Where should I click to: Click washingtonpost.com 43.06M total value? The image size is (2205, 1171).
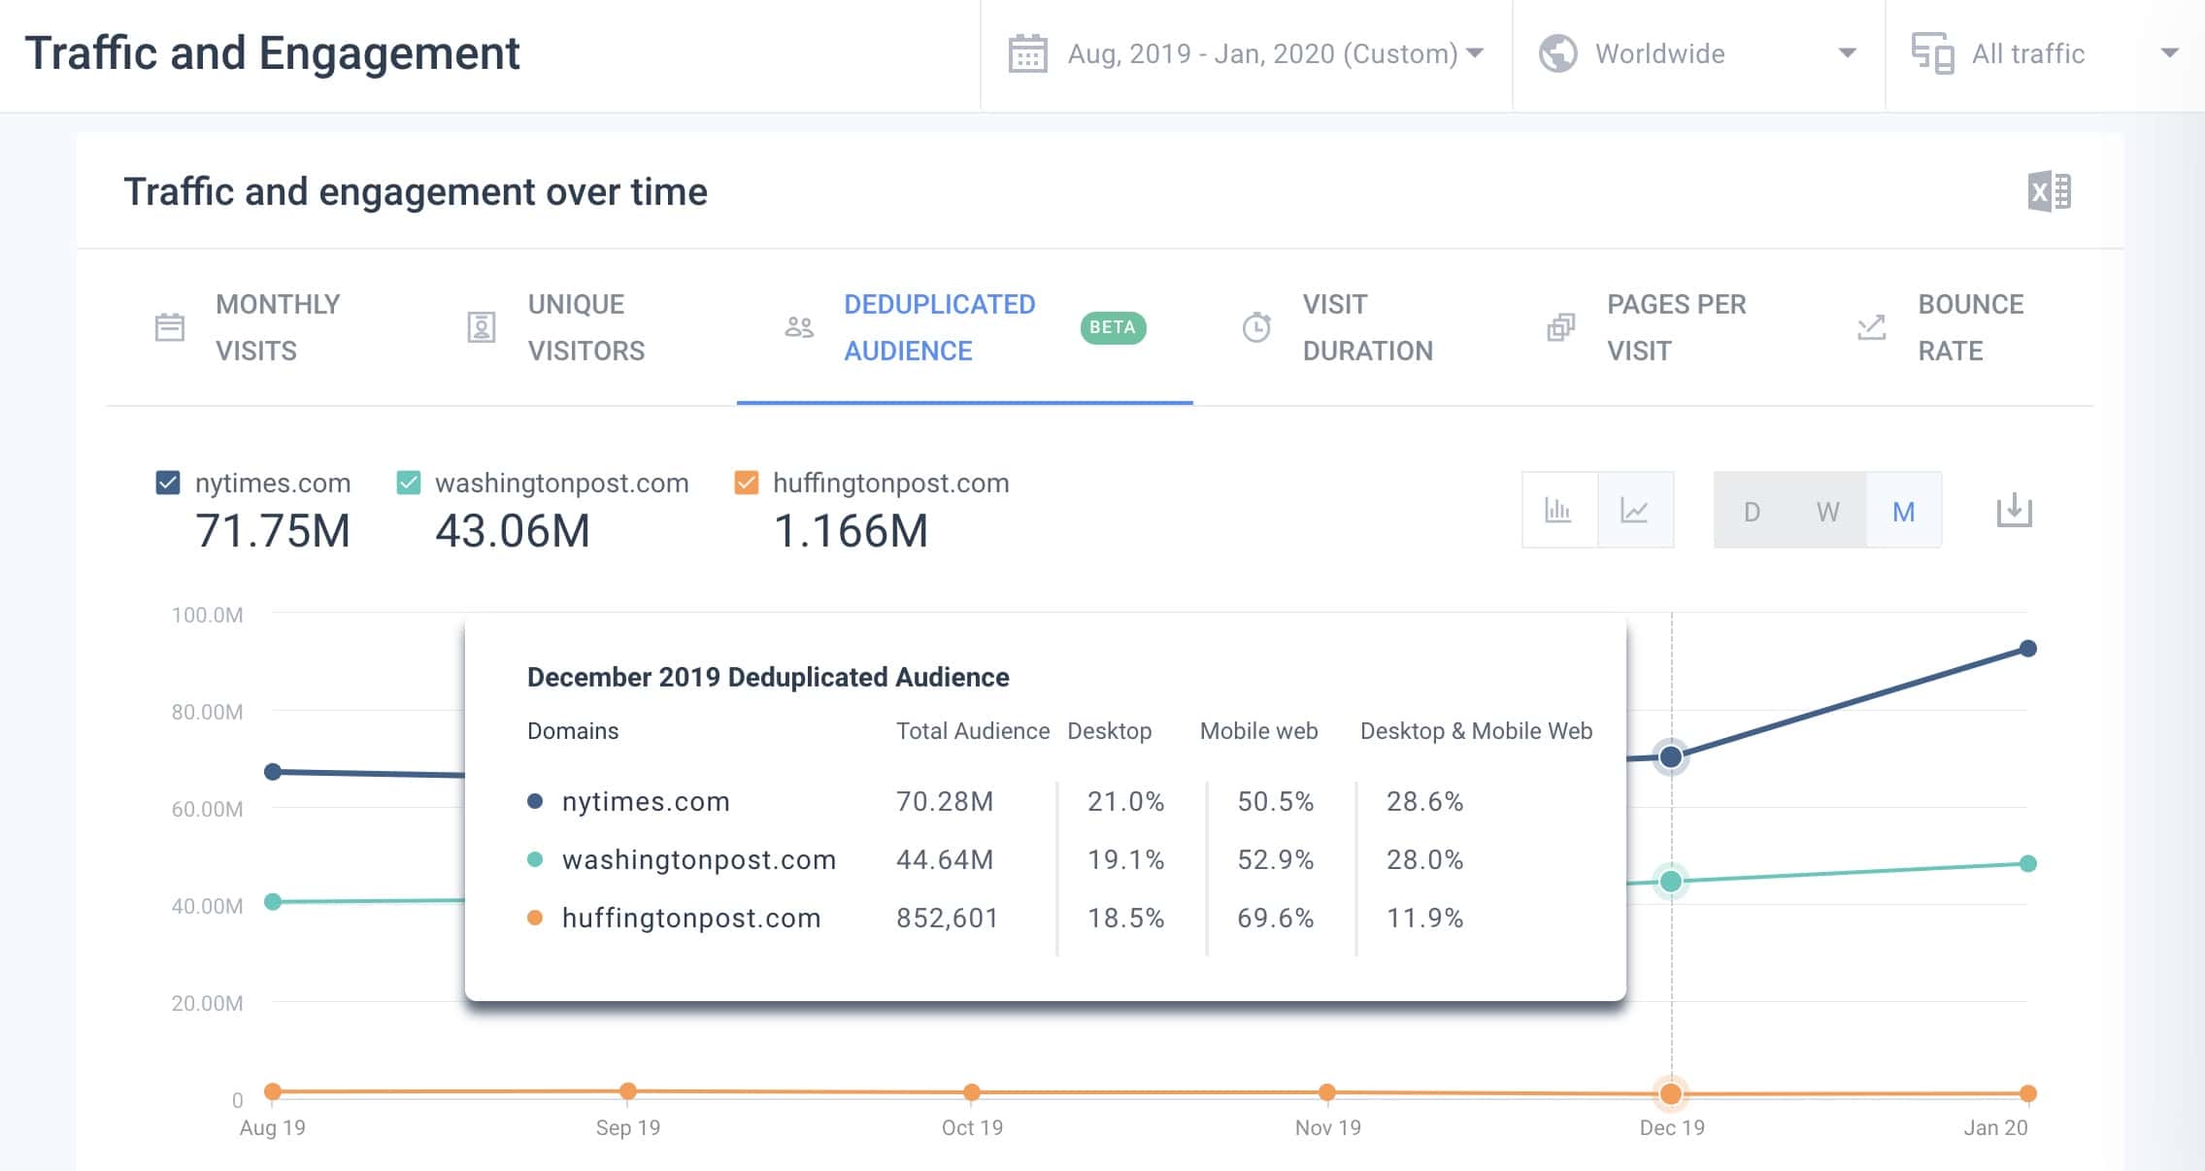pos(513,531)
